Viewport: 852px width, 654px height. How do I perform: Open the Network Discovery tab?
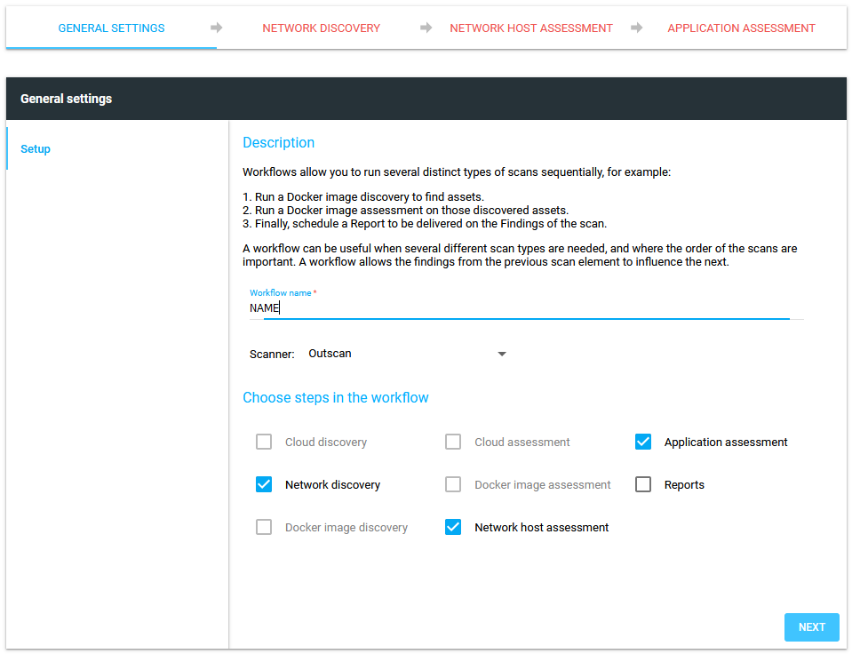321,28
